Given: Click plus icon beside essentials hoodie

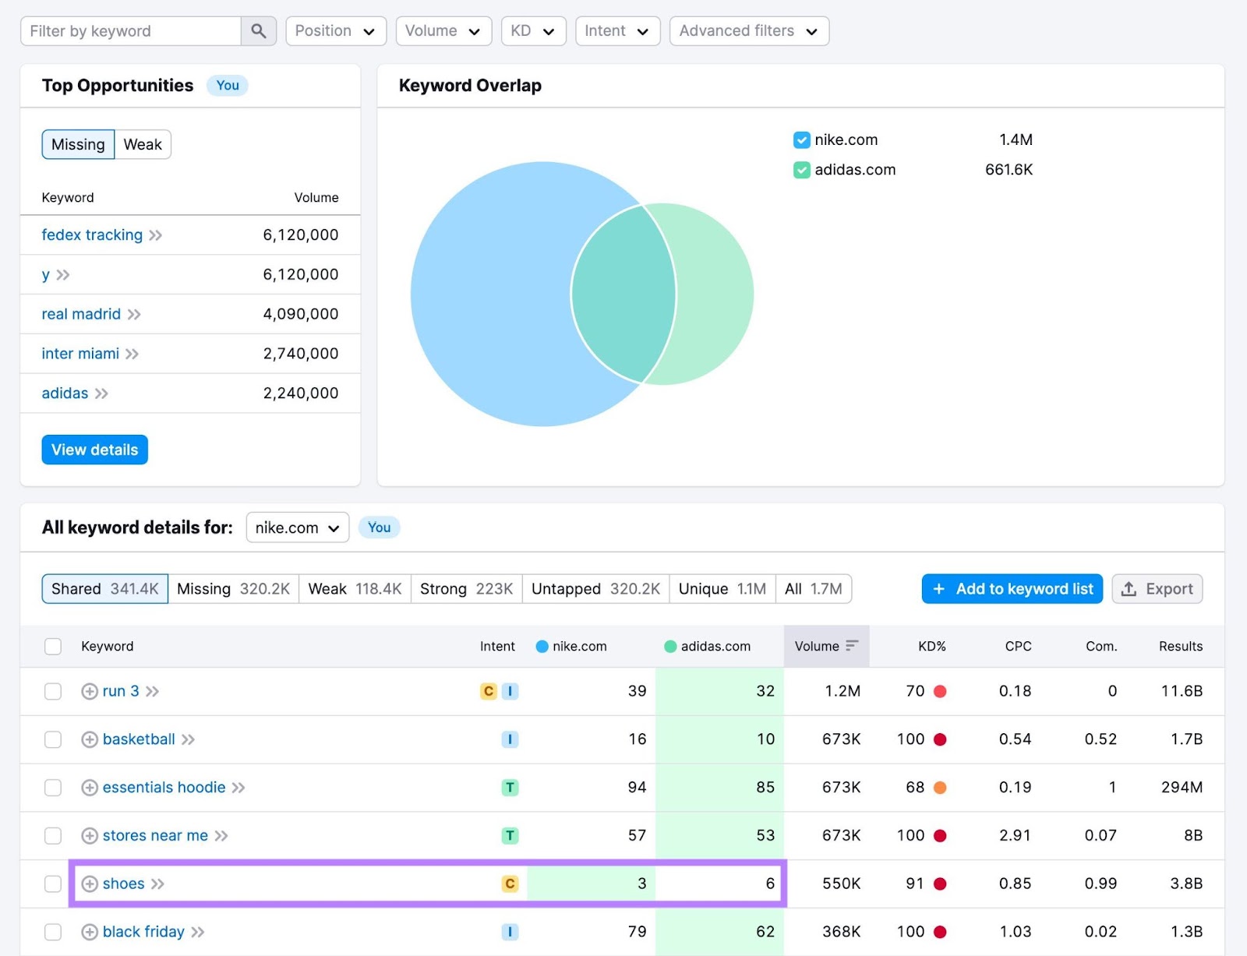Looking at the screenshot, I should (x=90, y=788).
